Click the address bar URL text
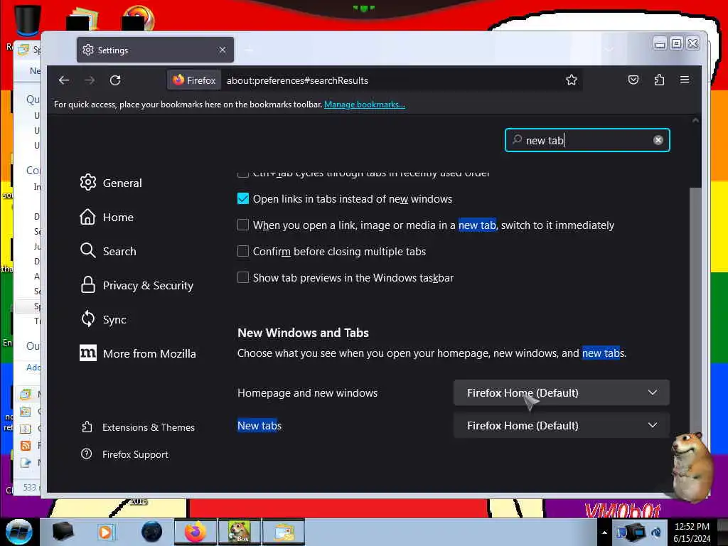728x546 pixels. (297, 80)
